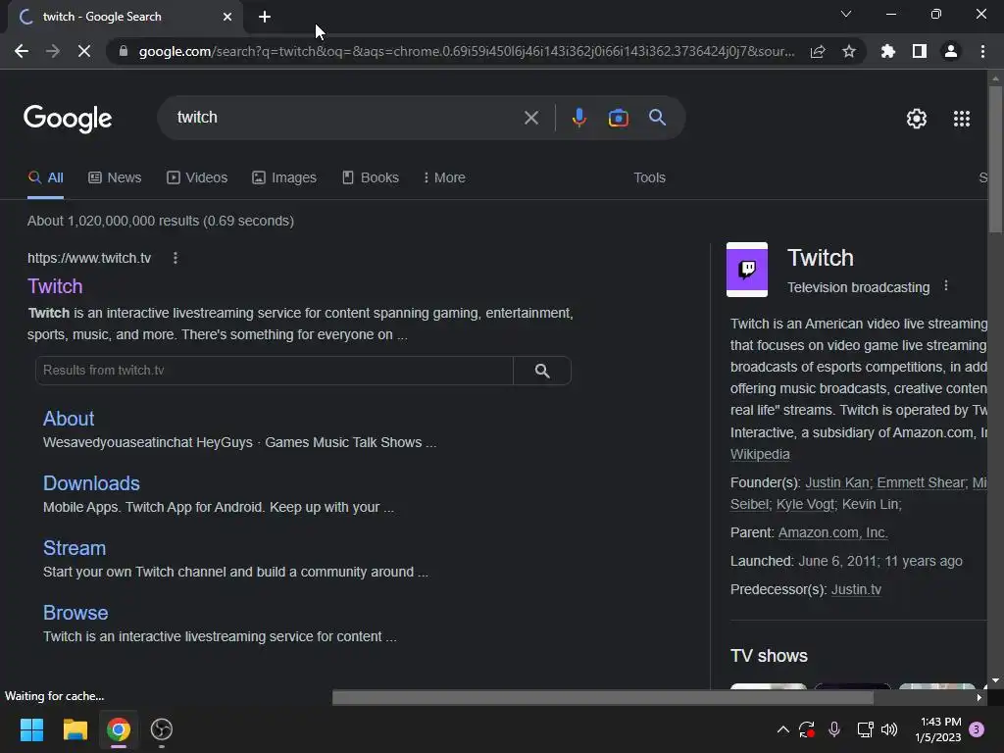Image resolution: width=1004 pixels, height=753 pixels.
Task: Open Chrome's three-dot menu
Action: tap(982, 51)
